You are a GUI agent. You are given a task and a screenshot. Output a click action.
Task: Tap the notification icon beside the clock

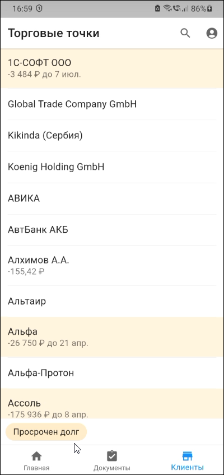coord(39,9)
